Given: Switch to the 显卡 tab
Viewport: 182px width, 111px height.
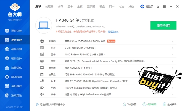Looking at the screenshot, I should [x=70, y=6].
